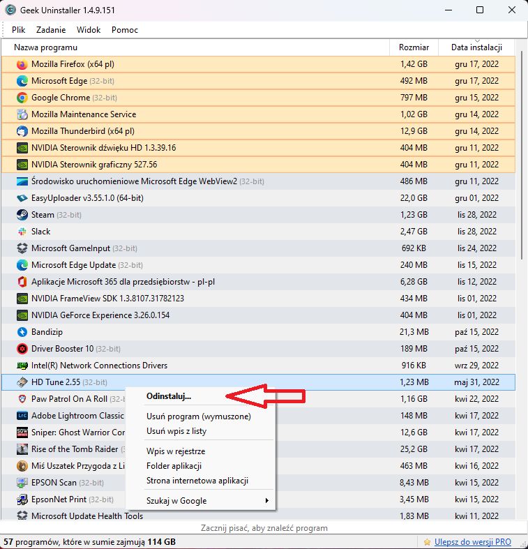This screenshot has width=528, height=549.
Task: Click the Ulepsz do wersji PRO link
Action: (473, 542)
